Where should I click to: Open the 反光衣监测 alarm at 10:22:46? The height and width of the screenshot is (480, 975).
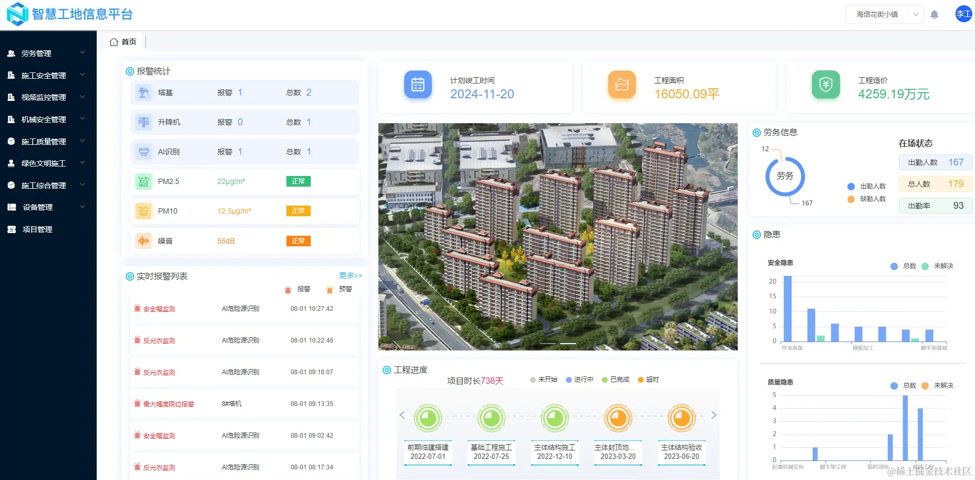coord(245,340)
